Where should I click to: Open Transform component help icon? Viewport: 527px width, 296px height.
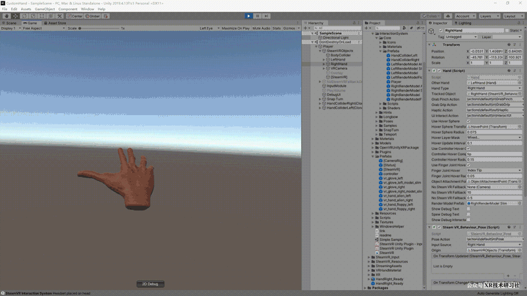(x=509, y=45)
